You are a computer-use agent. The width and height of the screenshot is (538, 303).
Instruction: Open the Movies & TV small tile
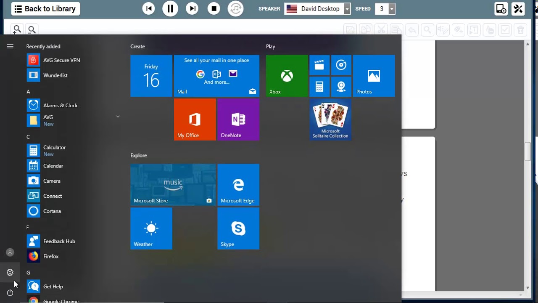coord(319,65)
